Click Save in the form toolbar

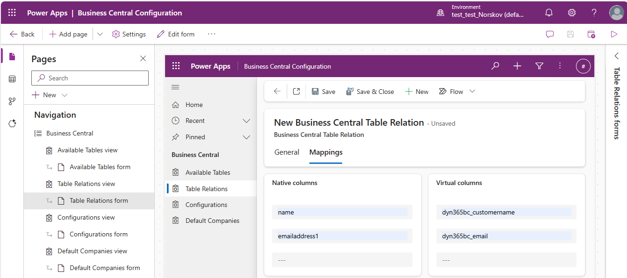pyautogui.click(x=323, y=92)
